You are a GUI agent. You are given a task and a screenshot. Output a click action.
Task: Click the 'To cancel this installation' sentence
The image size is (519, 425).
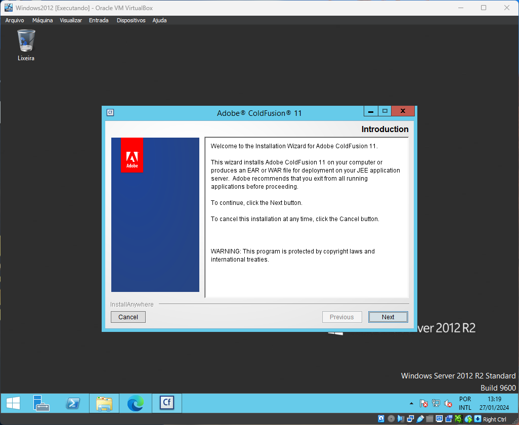coord(295,219)
